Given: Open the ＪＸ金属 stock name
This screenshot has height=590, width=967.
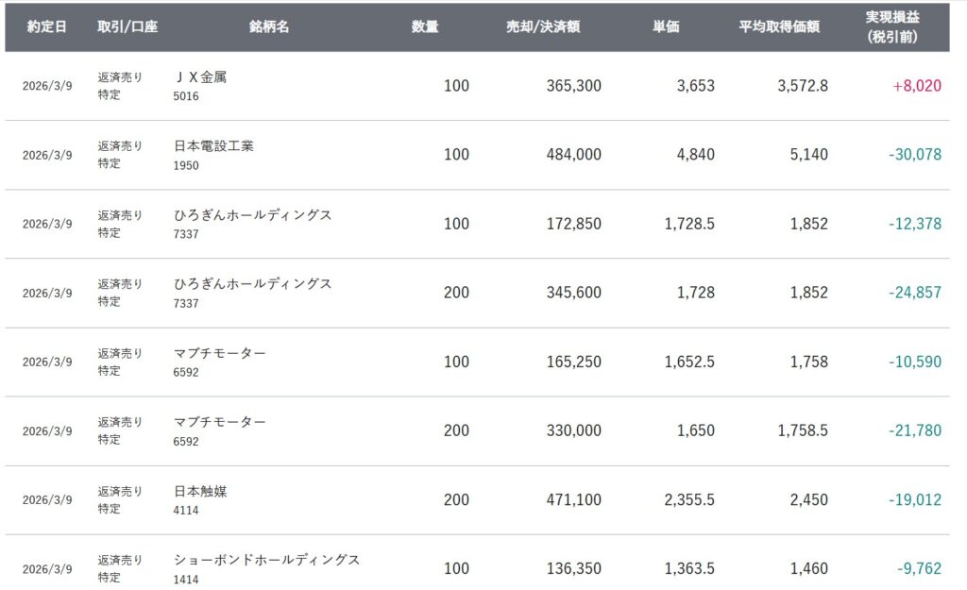Looking at the screenshot, I should pyautogui.click(x=201, y=77).
